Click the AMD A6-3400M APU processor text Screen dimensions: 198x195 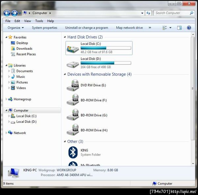click(75, 175)
